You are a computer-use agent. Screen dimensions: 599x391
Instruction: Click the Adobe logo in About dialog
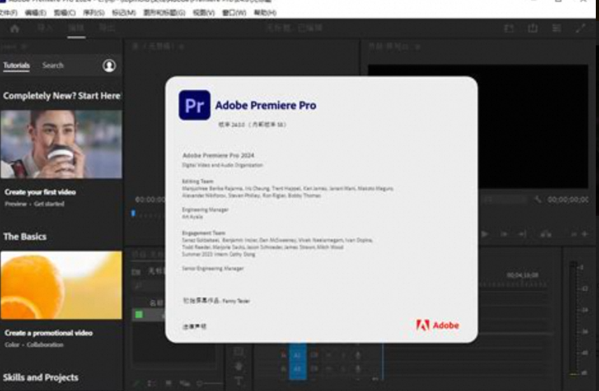437,325
